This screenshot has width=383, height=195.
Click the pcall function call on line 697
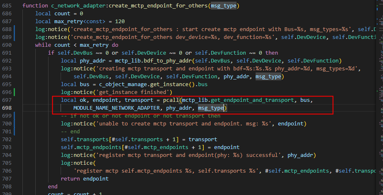click(x=171, y=100)
